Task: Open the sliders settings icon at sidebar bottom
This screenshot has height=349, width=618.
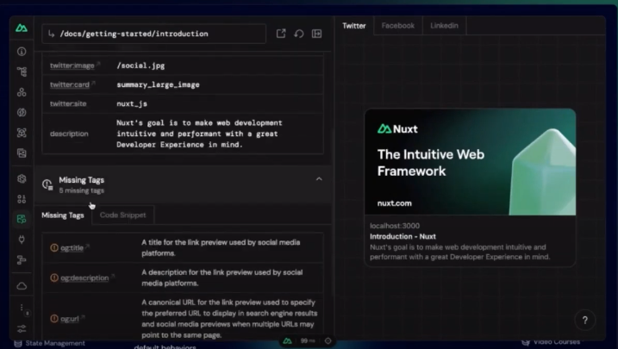Action: click(22, 328)
